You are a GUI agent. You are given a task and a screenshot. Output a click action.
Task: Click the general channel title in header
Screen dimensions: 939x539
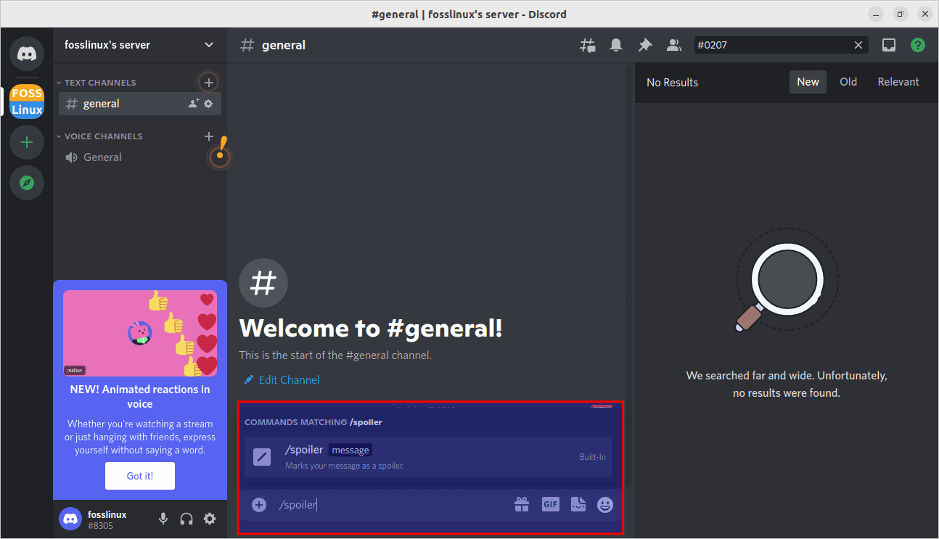point(284,45)
